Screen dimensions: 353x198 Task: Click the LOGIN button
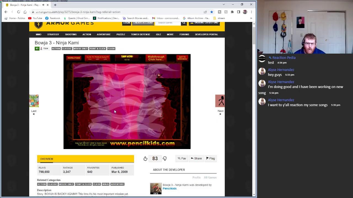tap(127, 23)
